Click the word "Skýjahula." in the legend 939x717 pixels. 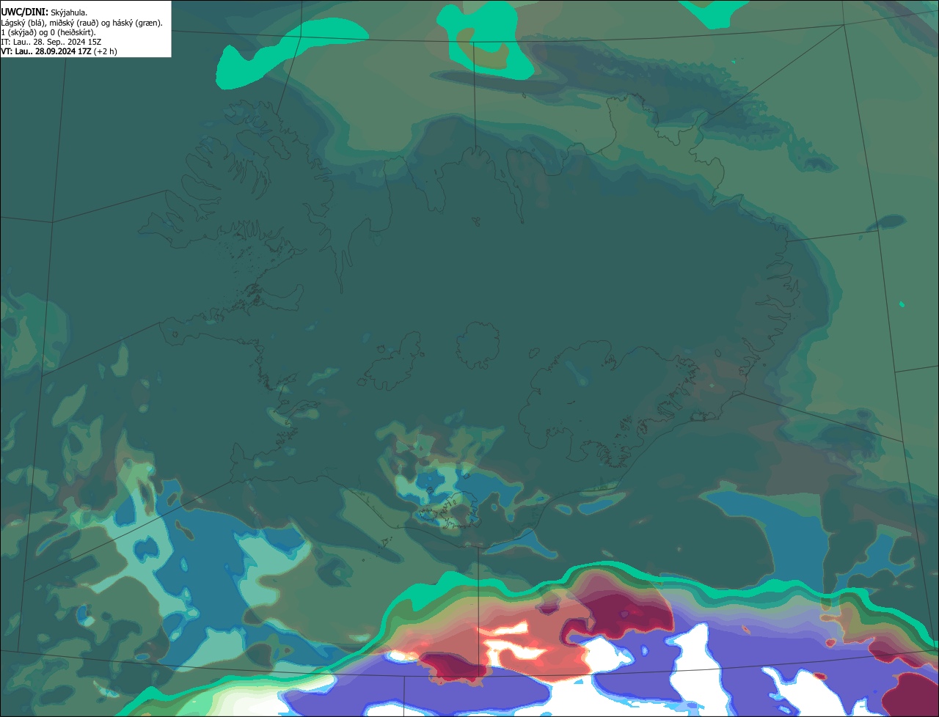pos(69,12)
